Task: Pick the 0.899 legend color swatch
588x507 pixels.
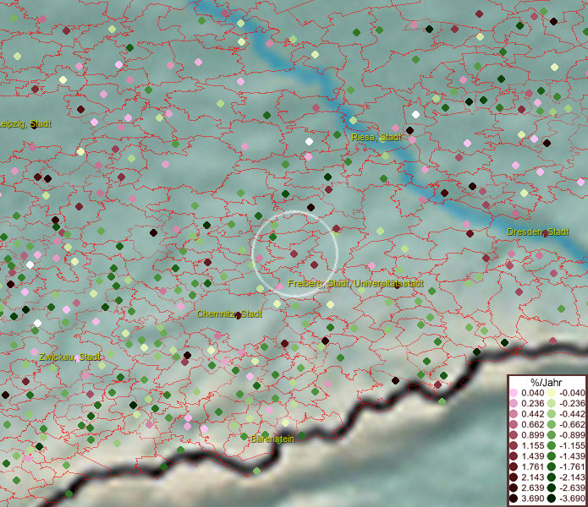Action: tap(514, 435)
